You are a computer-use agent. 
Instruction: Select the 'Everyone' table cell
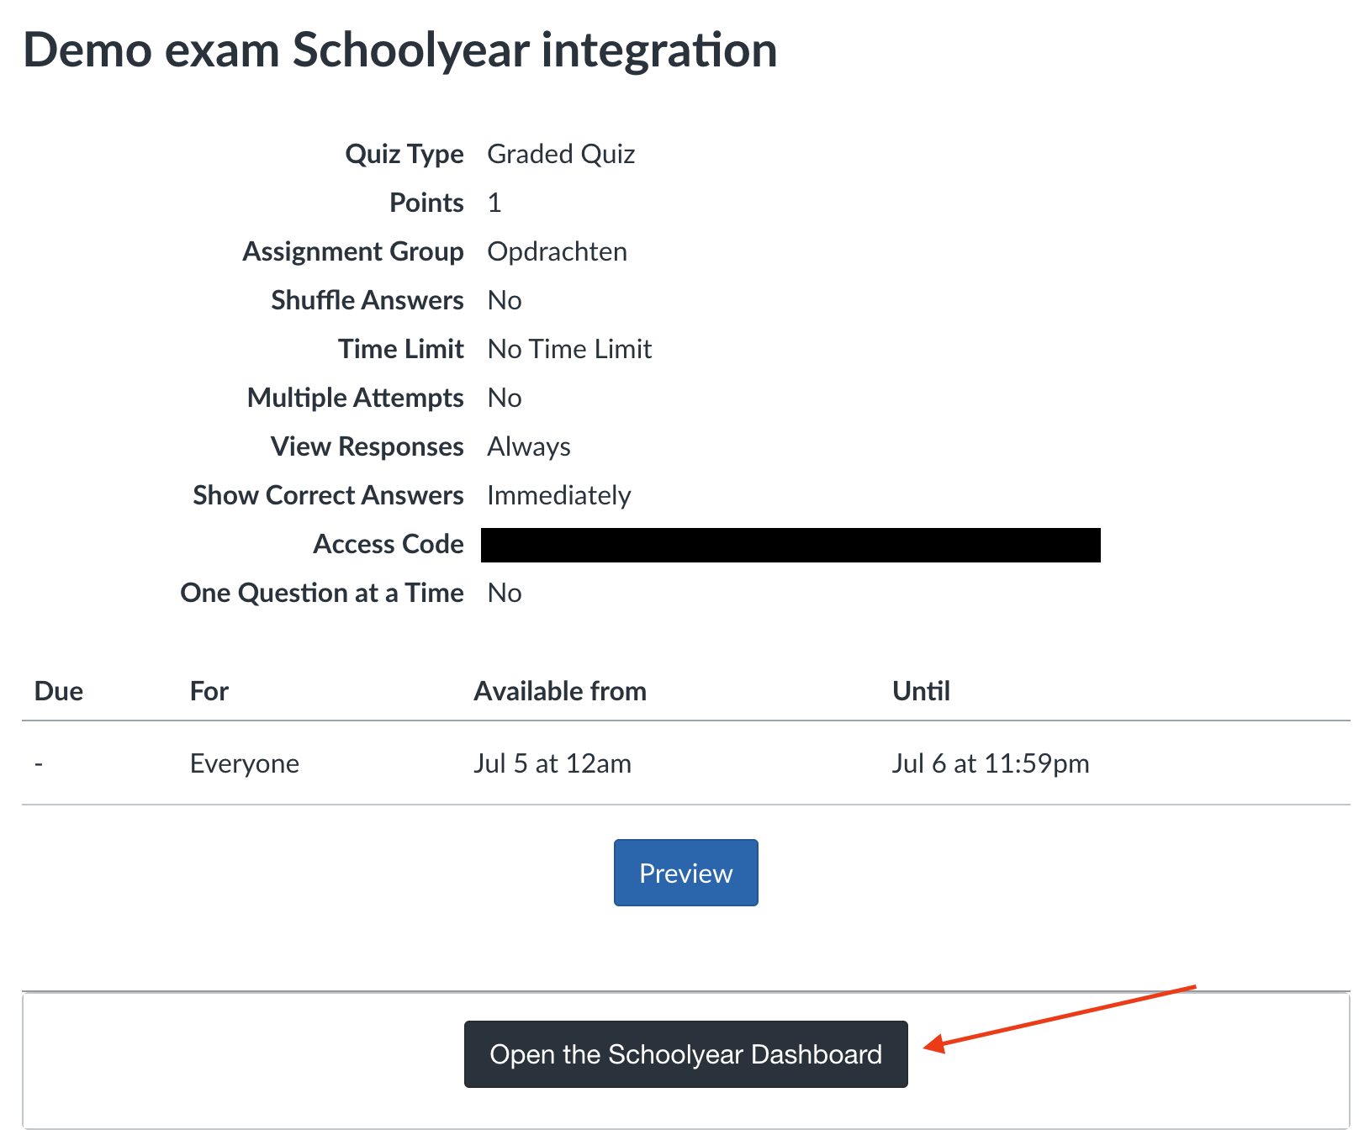(245, 763)
